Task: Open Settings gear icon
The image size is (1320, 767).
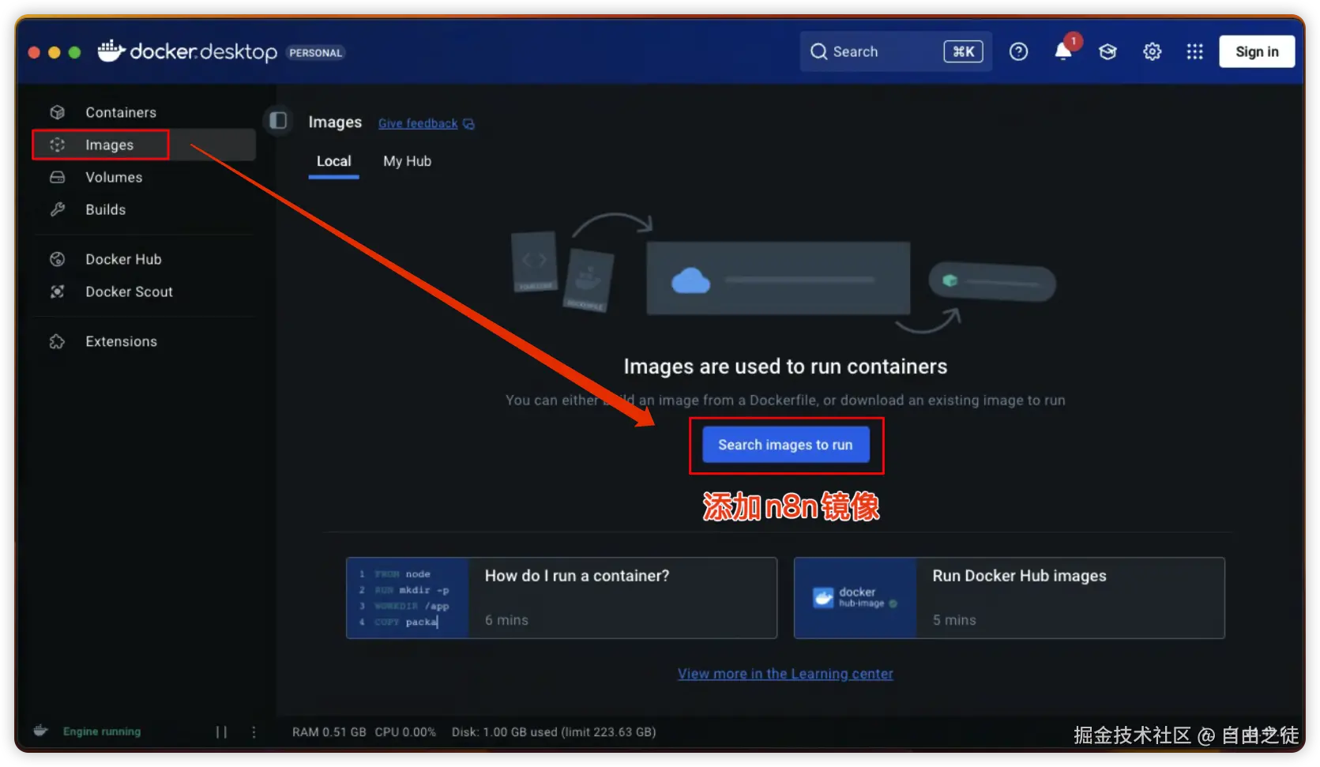Action: (1152, 52)
